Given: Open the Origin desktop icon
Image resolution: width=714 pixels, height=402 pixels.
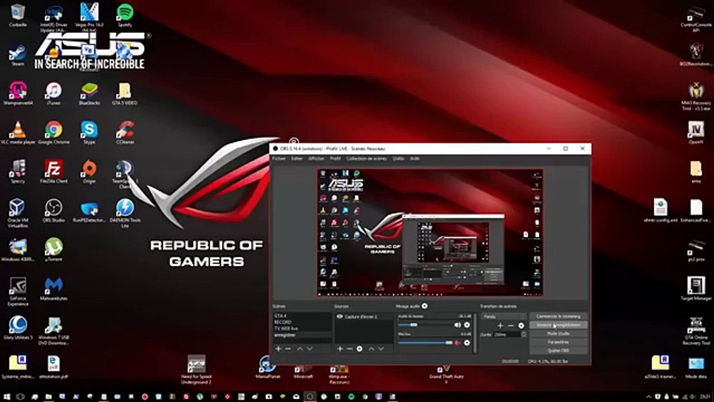Looking at the screenshot, I should [89, 172].
